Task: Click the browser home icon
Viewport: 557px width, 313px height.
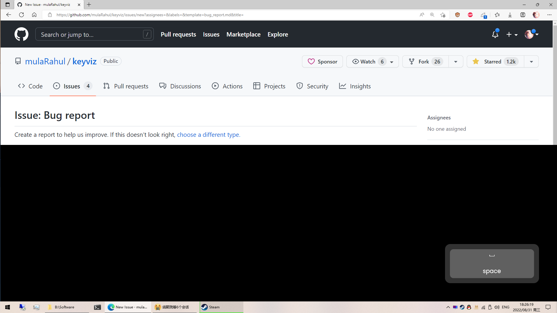Action: 34,15
